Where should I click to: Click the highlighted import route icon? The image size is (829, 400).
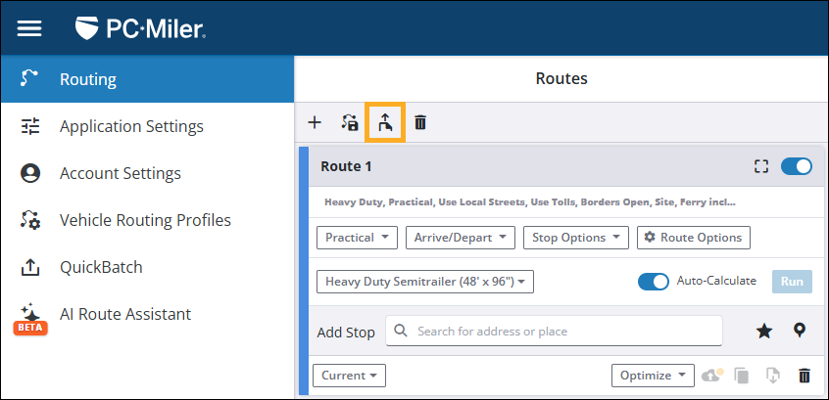[x=384, y=122]
